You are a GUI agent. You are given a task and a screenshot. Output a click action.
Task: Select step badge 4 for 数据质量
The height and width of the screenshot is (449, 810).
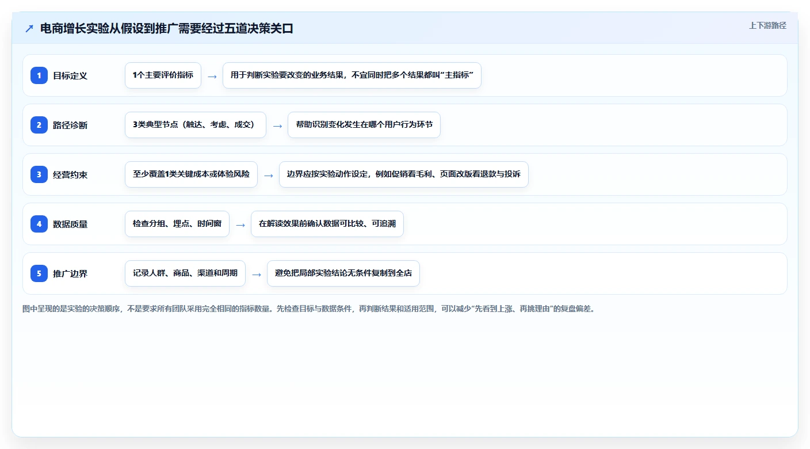click(x=39, y=224)
